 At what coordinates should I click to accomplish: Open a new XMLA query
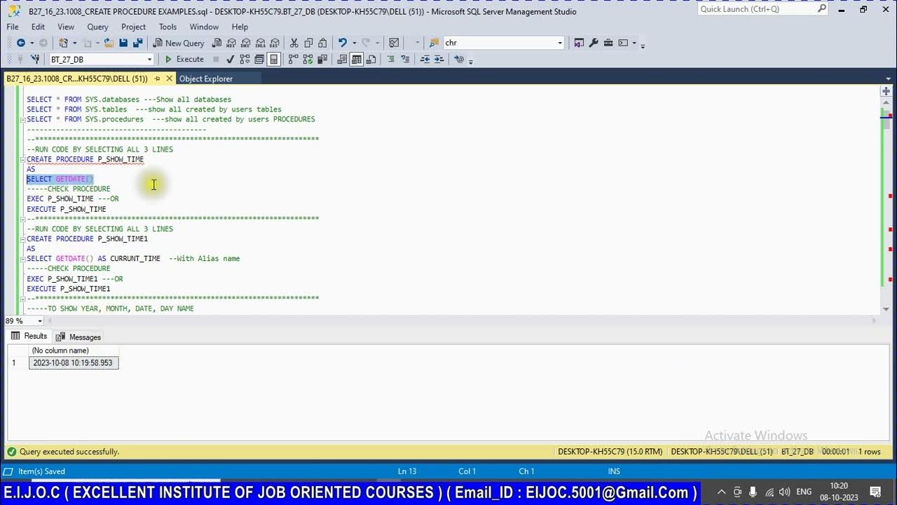(x=261, y=43)
